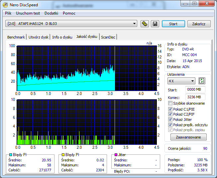
Task: Open the Plik menu
Action: 8,13
